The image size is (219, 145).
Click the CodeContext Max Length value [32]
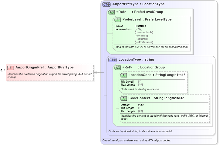click(140, 111)
